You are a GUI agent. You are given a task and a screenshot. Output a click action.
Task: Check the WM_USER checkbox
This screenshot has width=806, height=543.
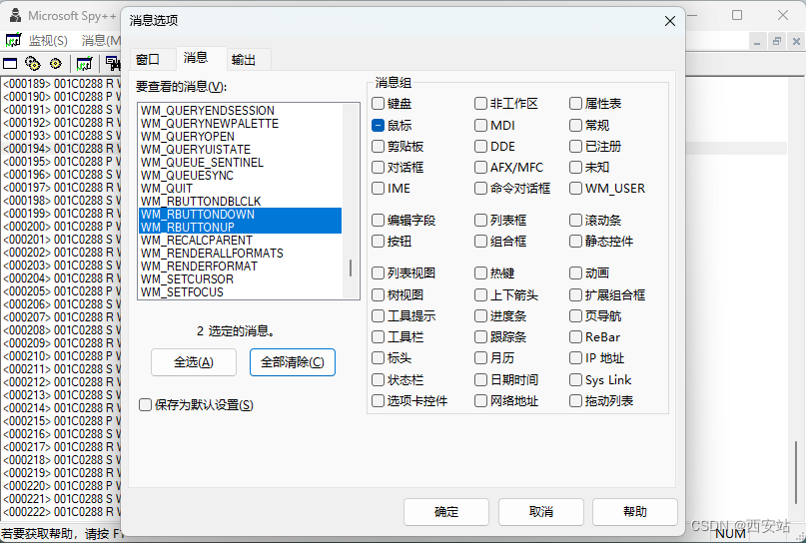pos(575,188)
